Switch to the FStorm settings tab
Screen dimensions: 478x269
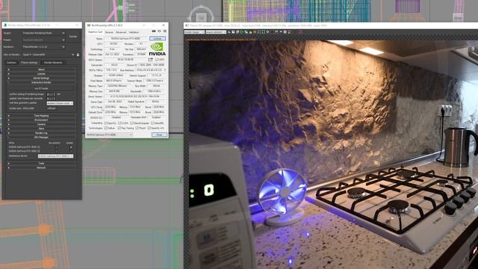tap(29, 63)
